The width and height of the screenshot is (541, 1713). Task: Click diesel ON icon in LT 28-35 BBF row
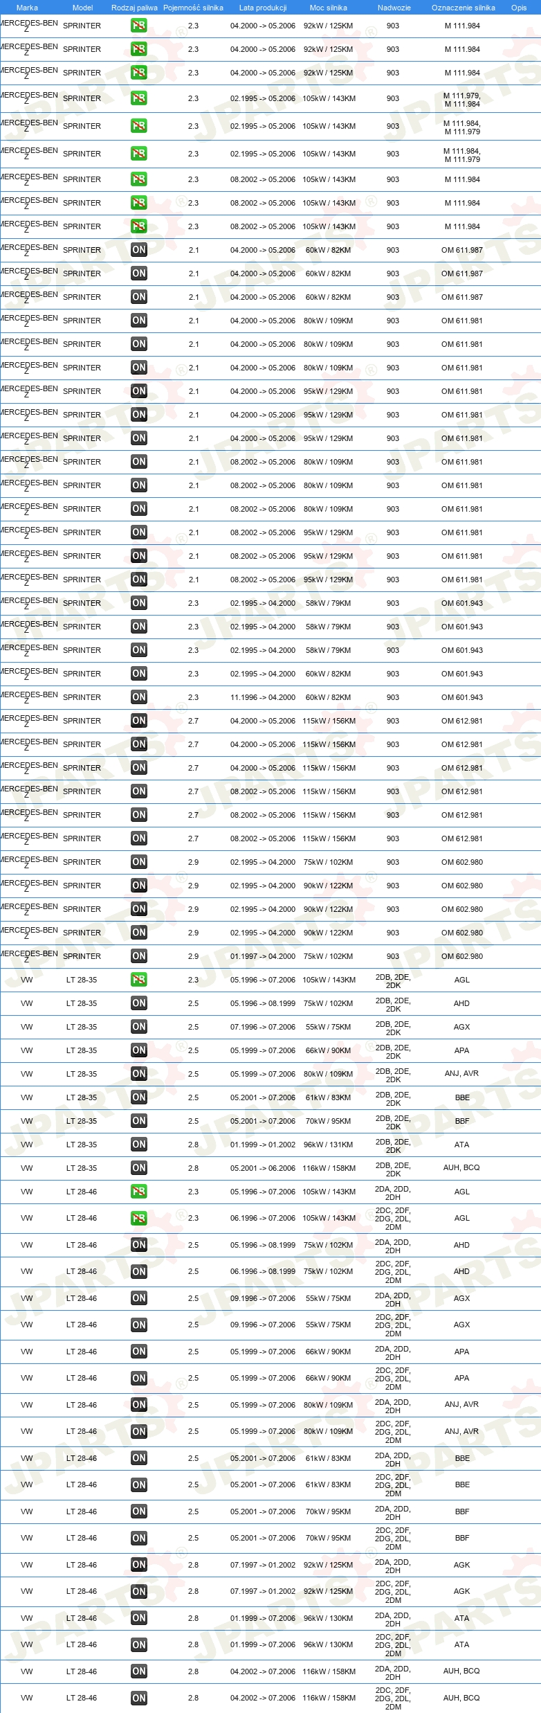tap(139, 1121)
